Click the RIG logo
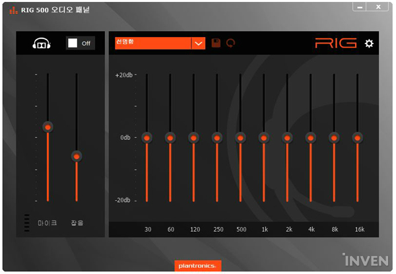The height and width of the screenshot is (274, 396). pos(336,43)
